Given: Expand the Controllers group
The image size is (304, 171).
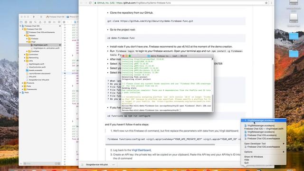Looking at the screenshot, I should tap(25, 55).
